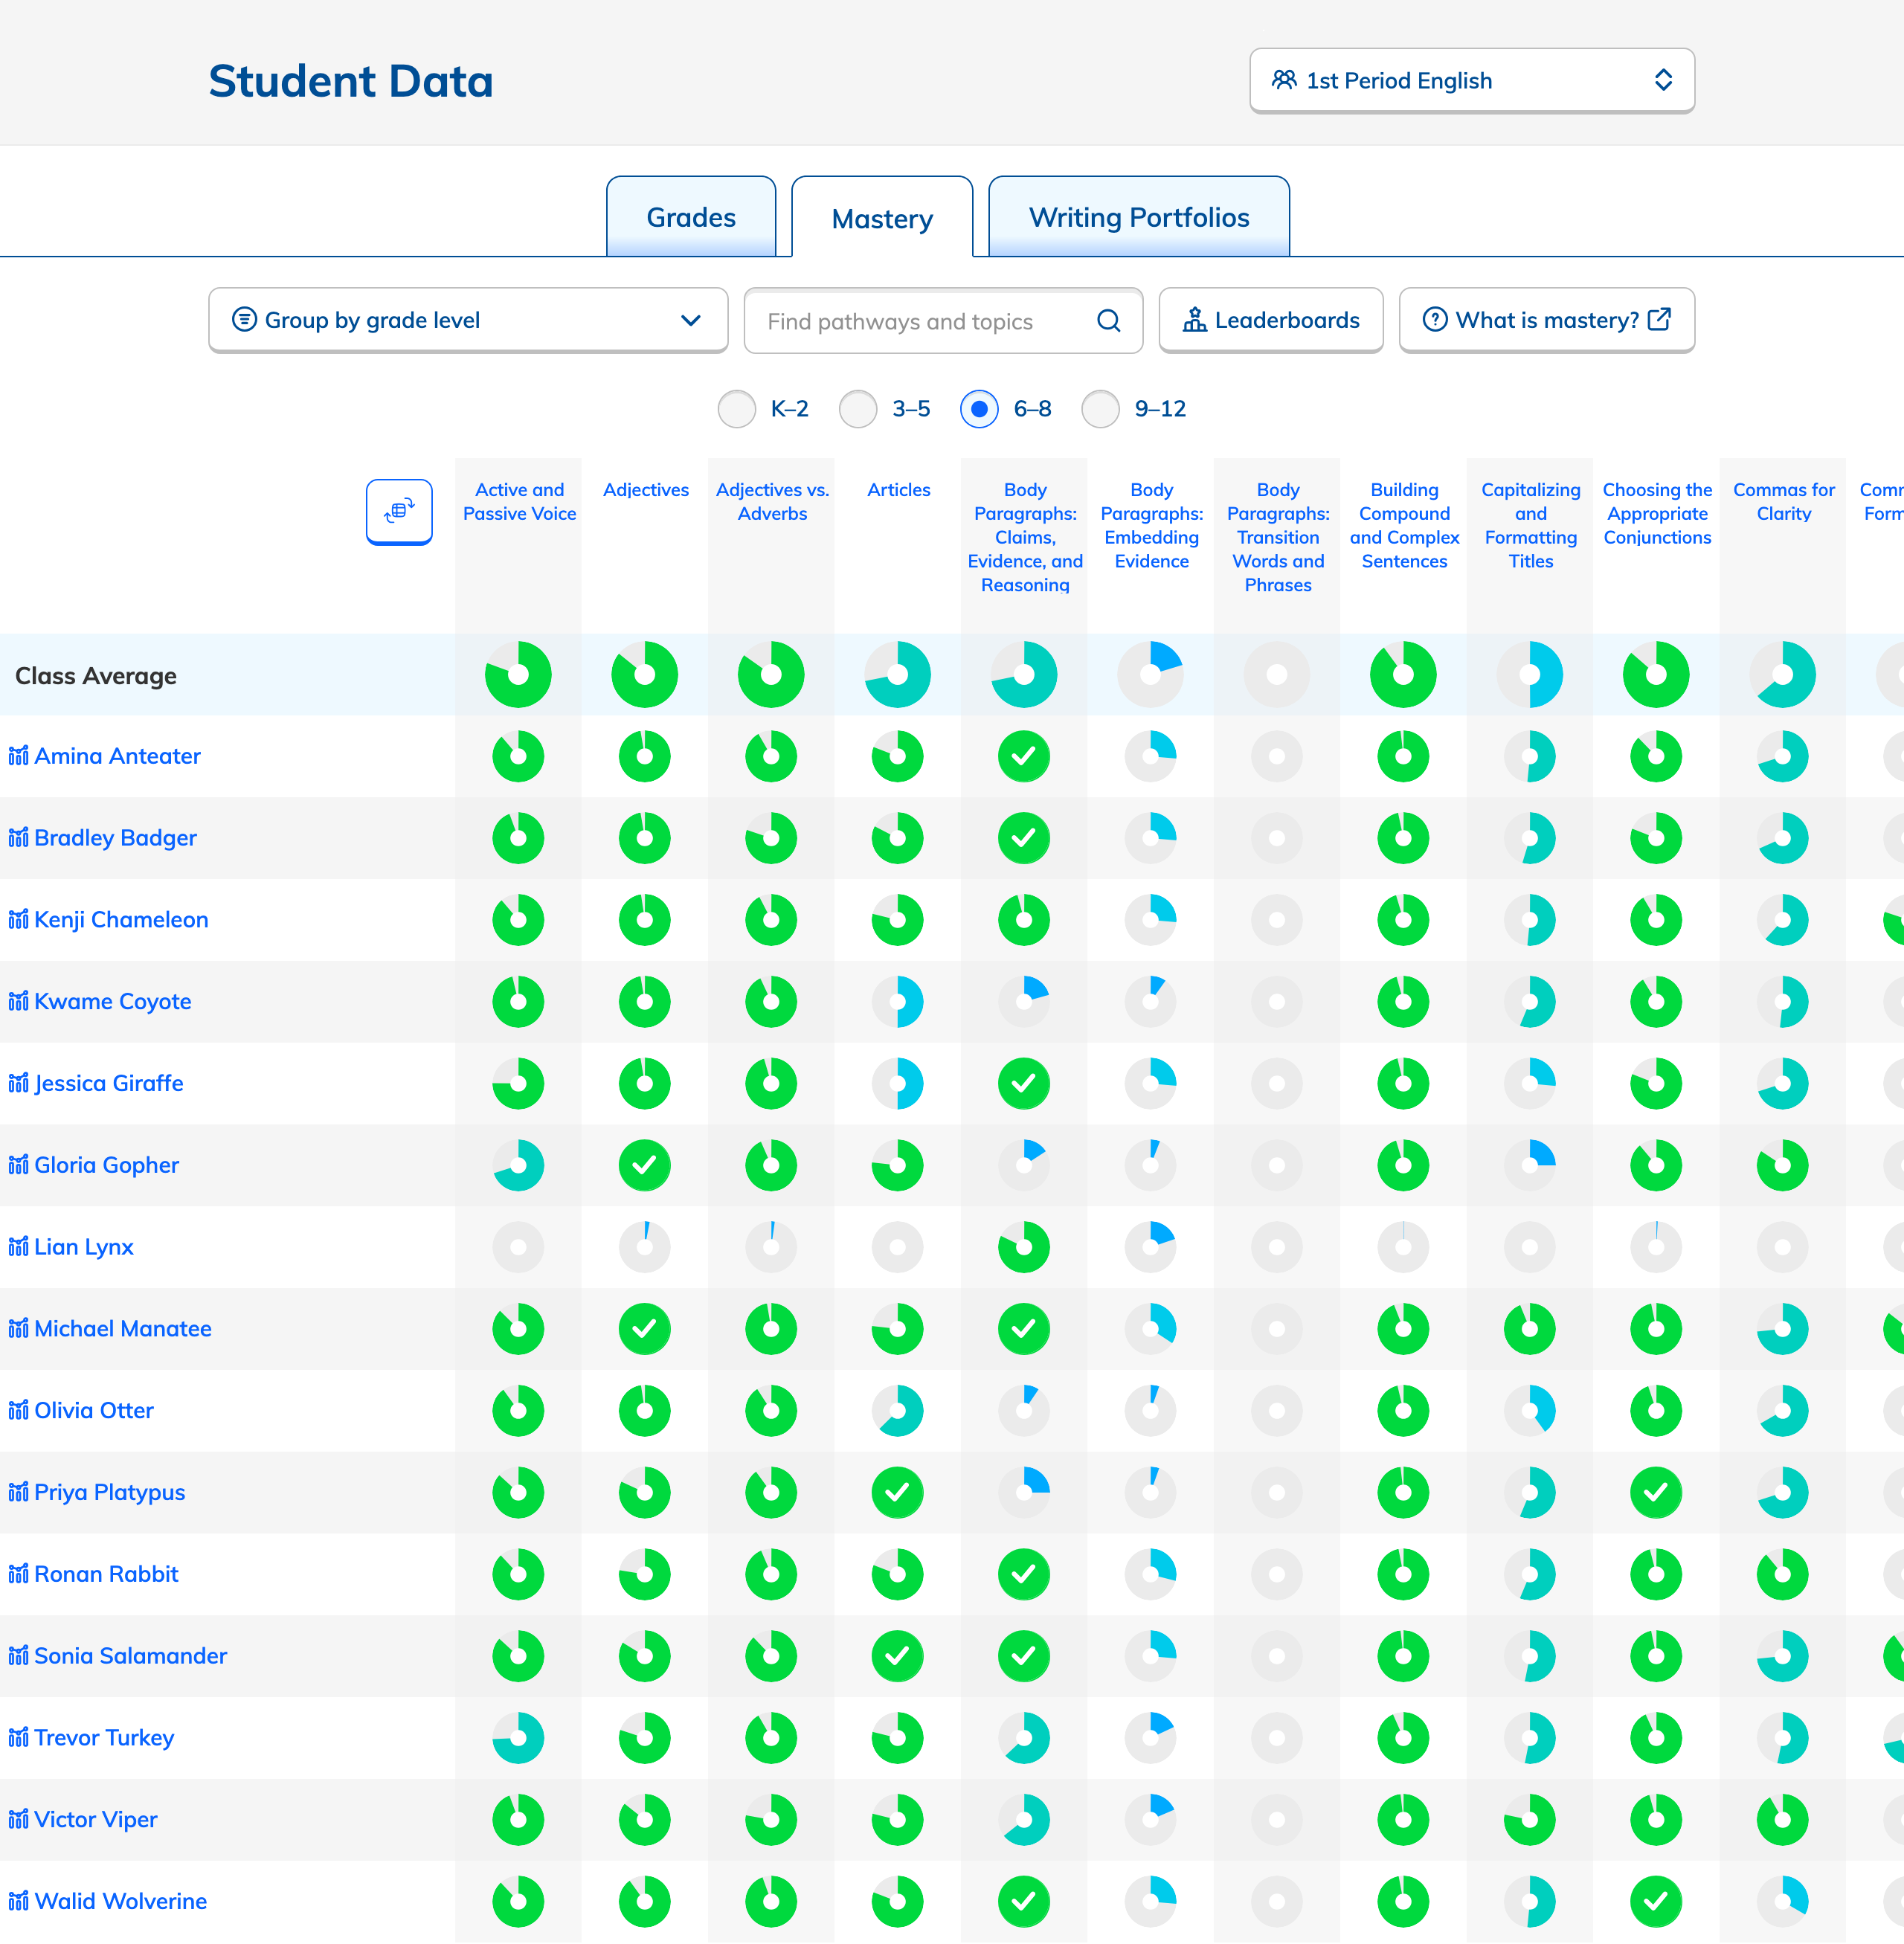This screenshot has height=1944, width=1904.
Task: Select the 9–12 grade radio button
Action: tap(1100, 409)
